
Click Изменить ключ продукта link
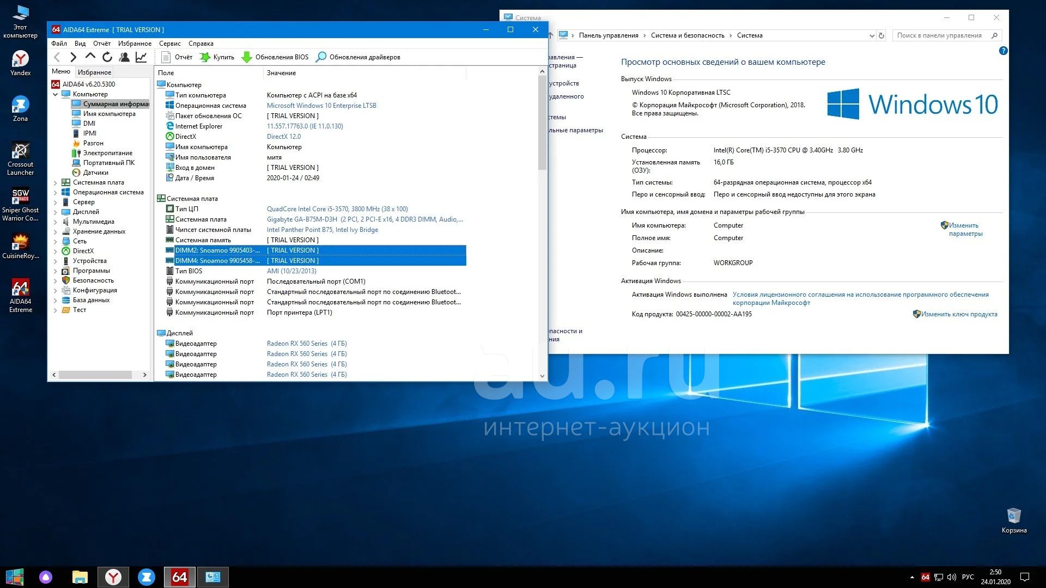click(959, 314)
